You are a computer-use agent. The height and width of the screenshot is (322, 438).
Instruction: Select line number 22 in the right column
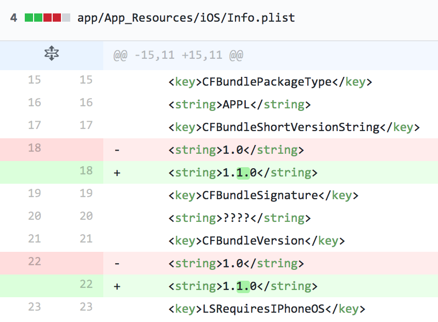(x=85, y=285)
